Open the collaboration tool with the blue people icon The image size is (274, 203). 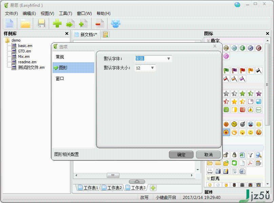pos(115,23)
